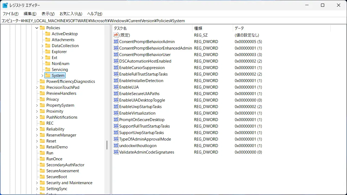Click the icon beside EnableSecureUIAPaths

click(x=116, y=94)
